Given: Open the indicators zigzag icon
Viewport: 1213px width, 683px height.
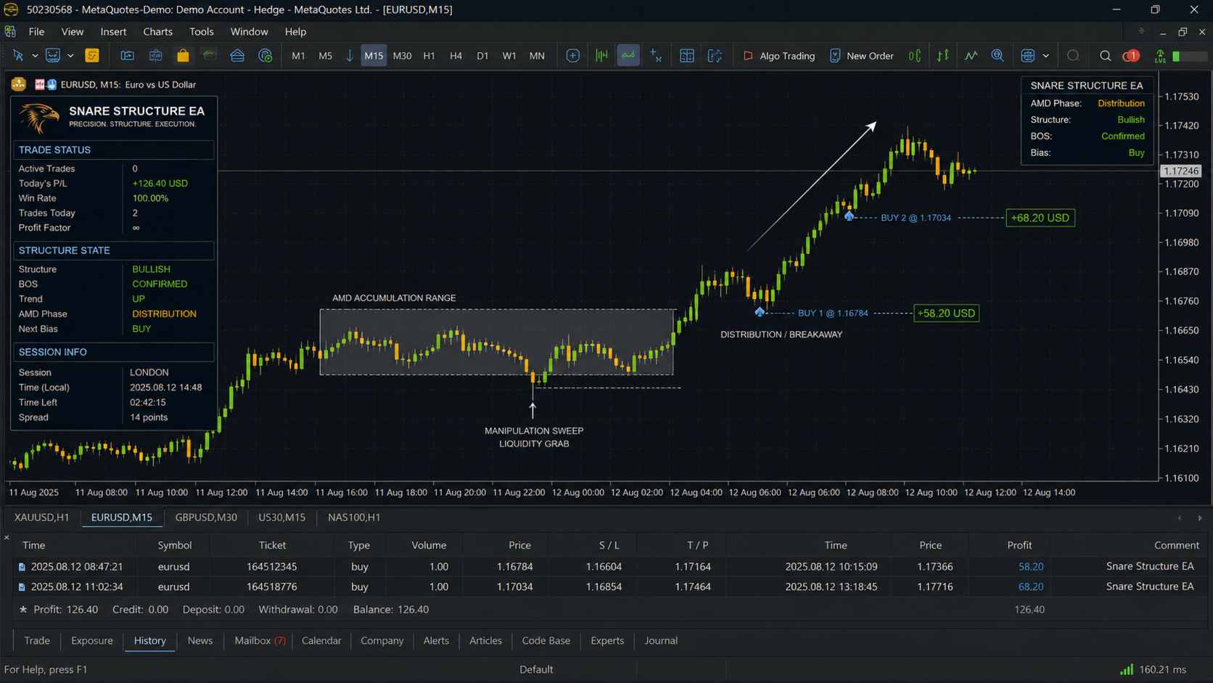Looking at the screenshot, I should point(971,55).
